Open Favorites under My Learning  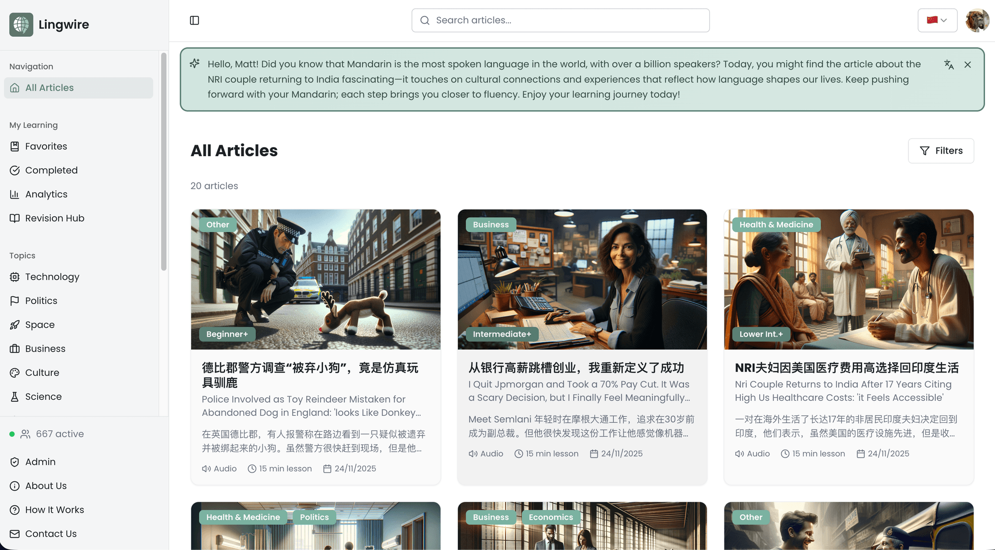46,146
